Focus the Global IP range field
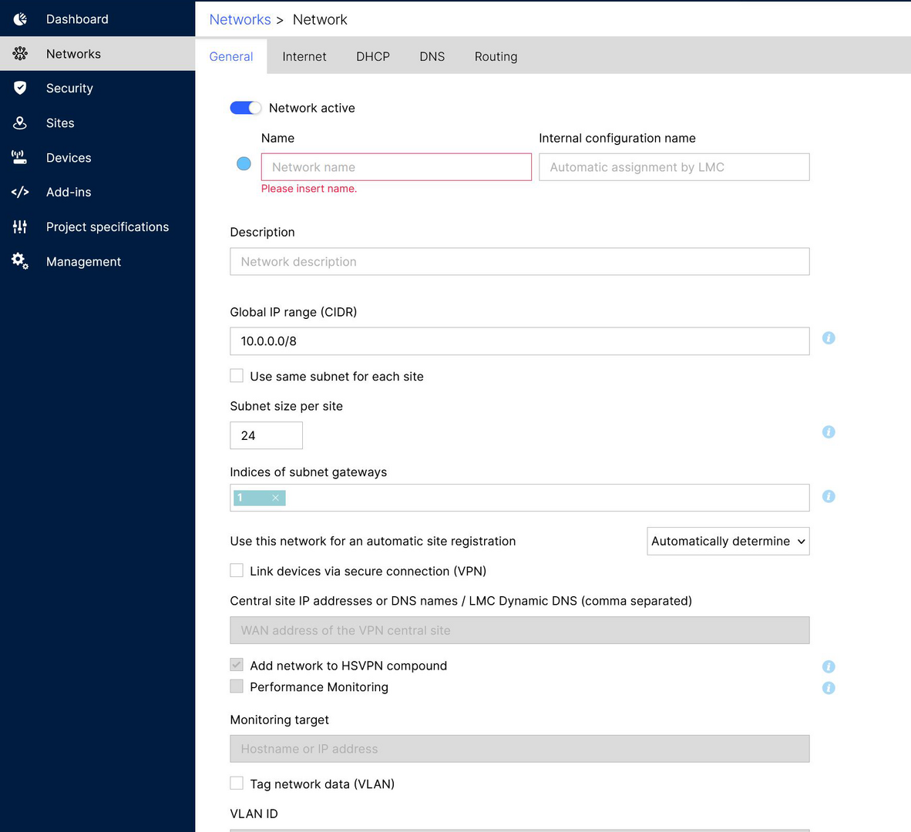Screen dimensions: 911x832 (519, 341)
